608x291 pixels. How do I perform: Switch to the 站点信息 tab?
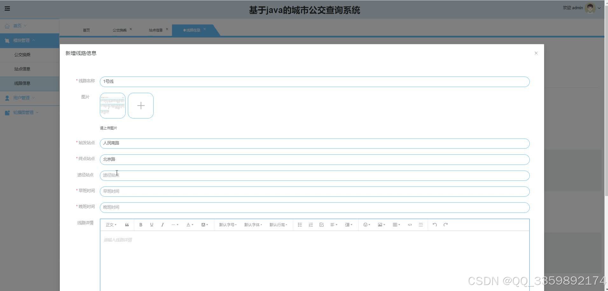pos(156,30)
